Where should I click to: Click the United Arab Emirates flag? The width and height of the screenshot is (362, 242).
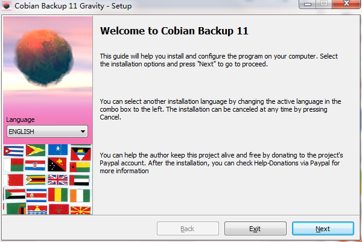pyautogui.click(x=80, y=180)
